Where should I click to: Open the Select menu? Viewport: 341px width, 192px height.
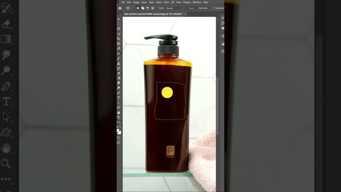159,2
